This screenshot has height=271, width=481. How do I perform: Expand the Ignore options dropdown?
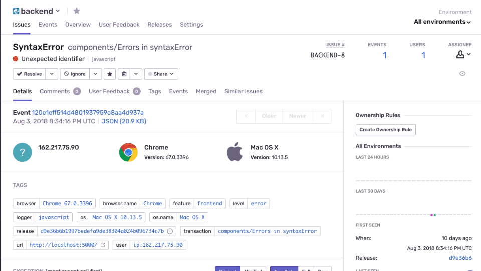95,74
